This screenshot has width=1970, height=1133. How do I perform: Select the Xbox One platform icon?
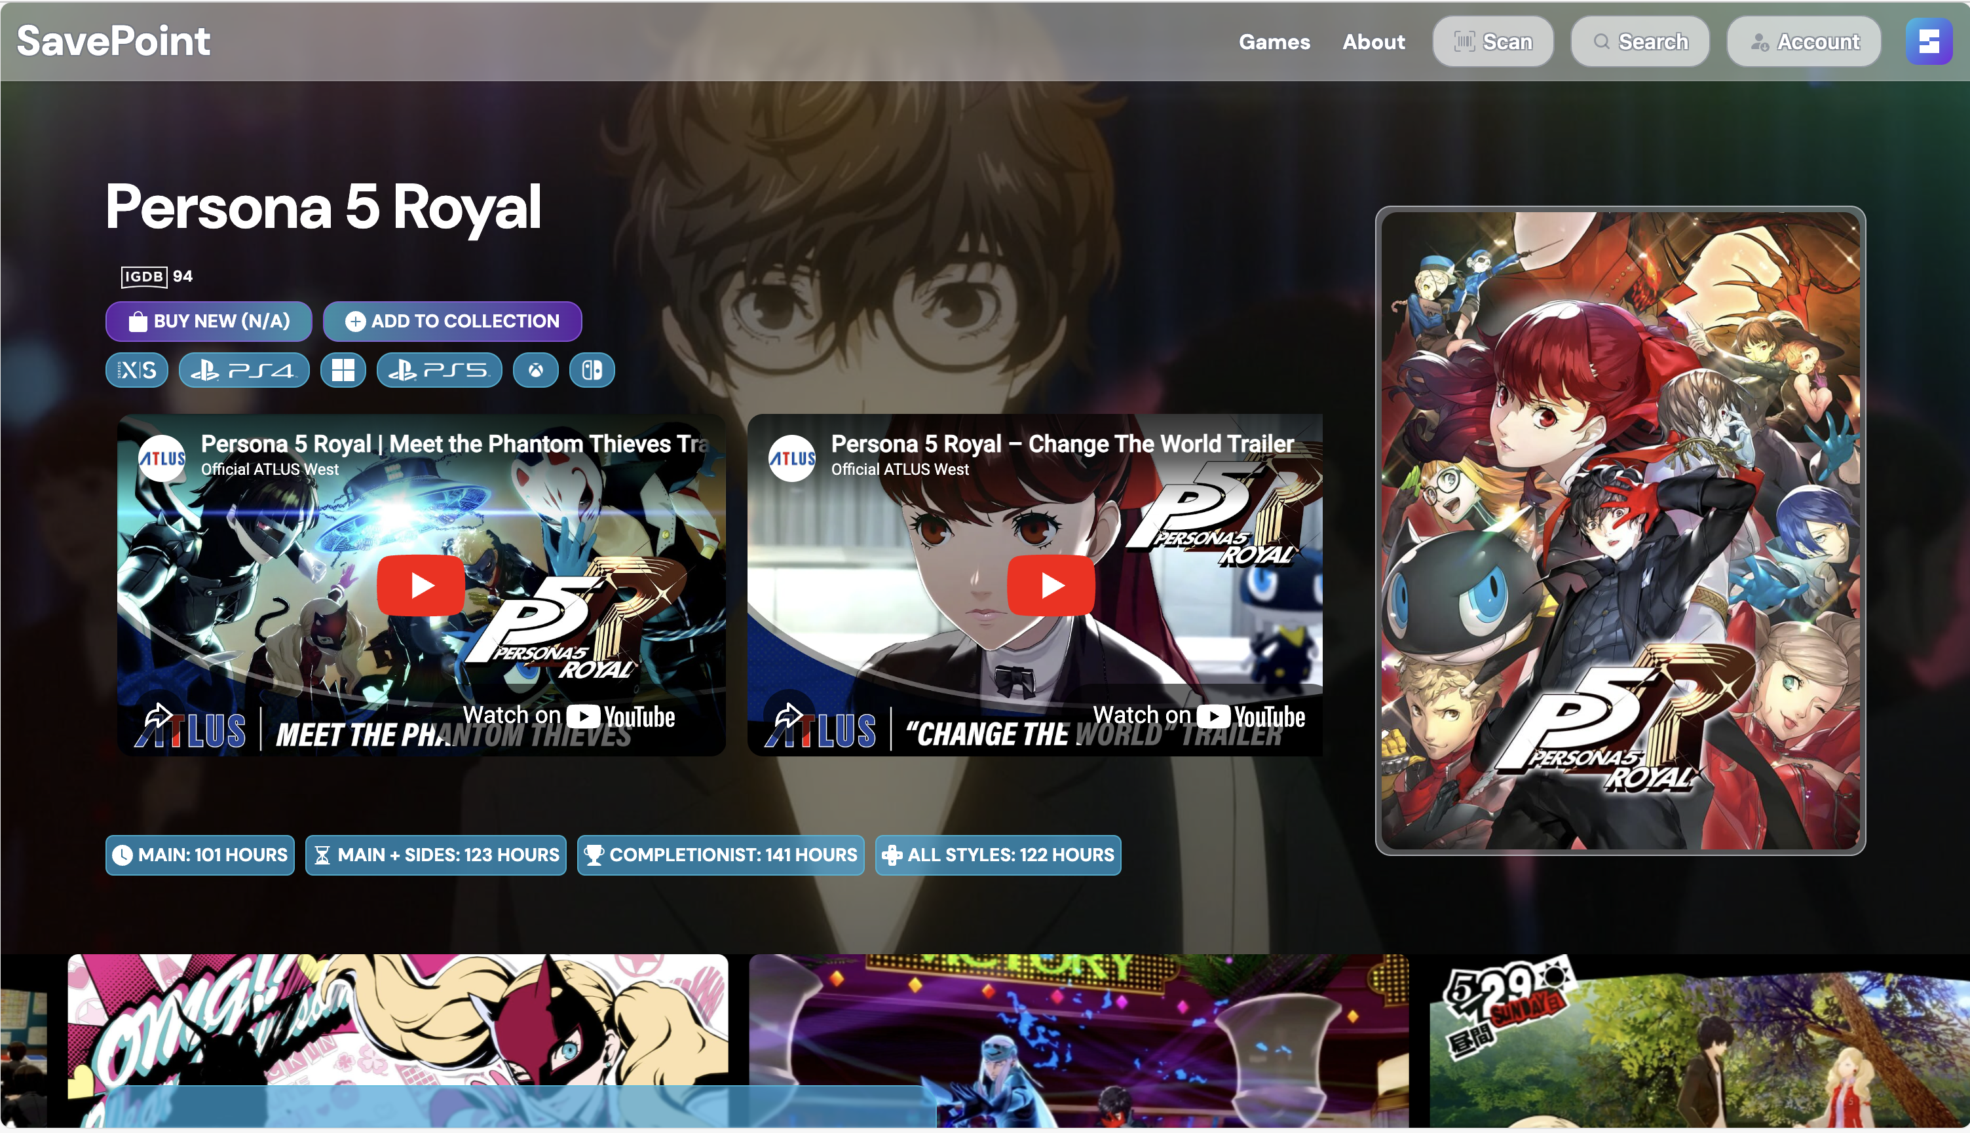(x=535, y=369)
